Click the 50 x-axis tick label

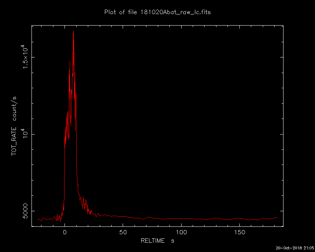123,232
